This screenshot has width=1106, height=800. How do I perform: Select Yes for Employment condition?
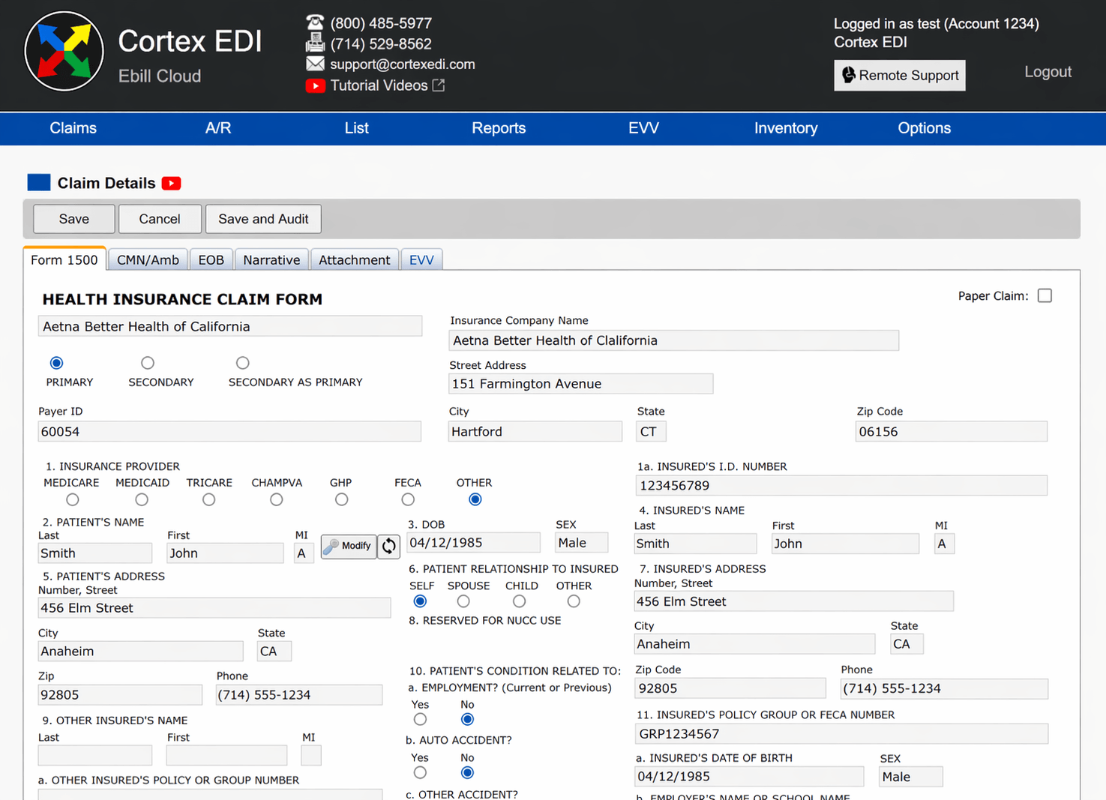tap(420, 719)
